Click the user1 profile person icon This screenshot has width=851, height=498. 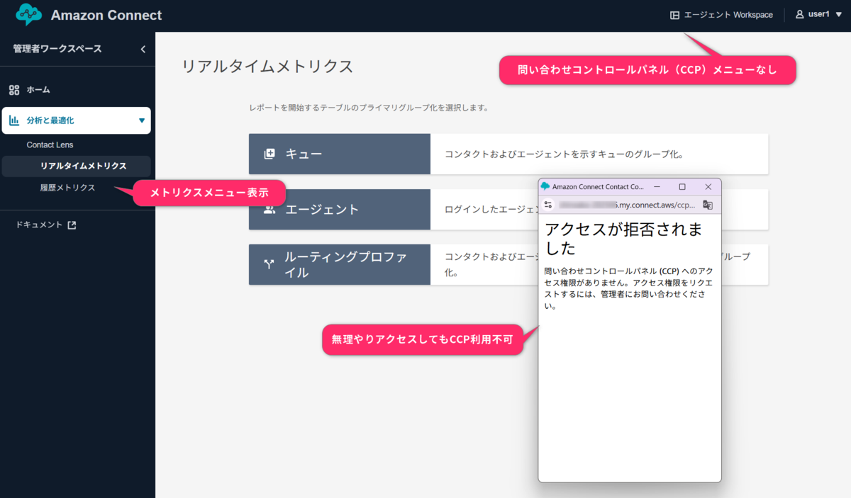800,14
